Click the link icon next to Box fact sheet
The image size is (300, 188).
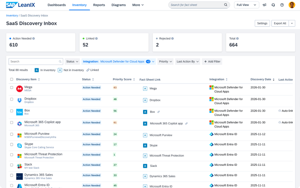159,112
